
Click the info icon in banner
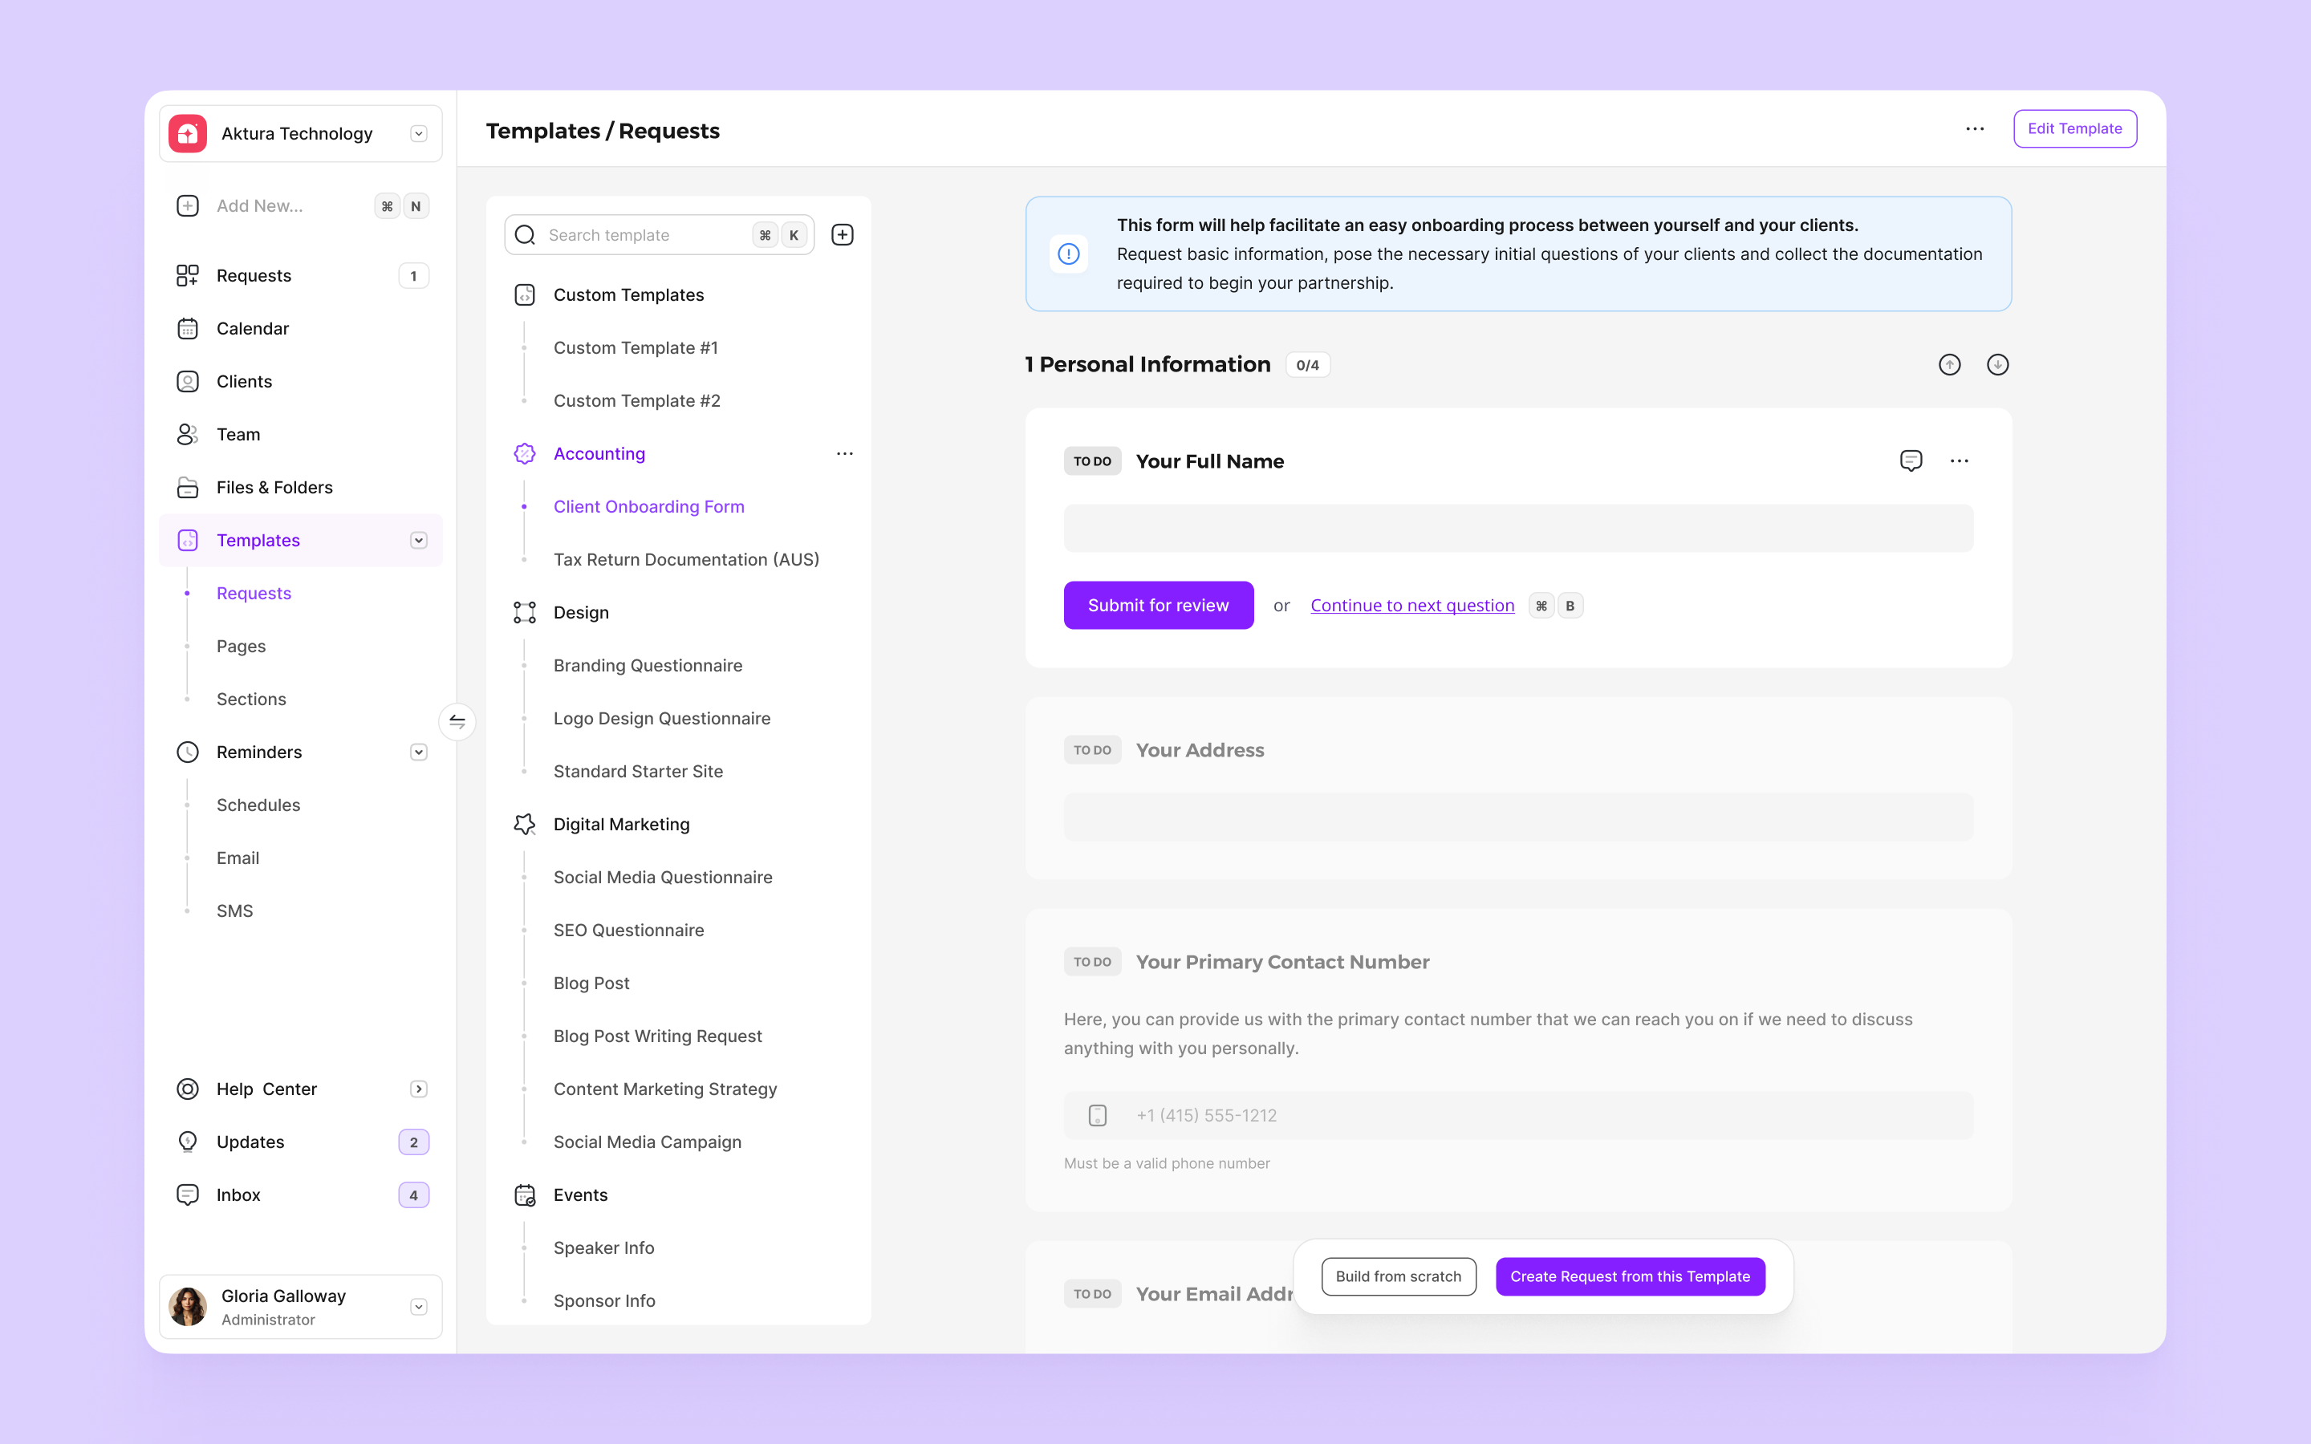tap(1069, 254)
